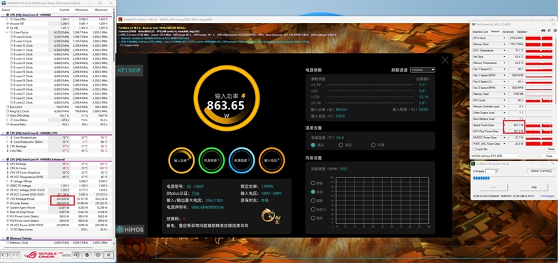Click GPU-Z Close button
The height and width of the screenshot is (263, 558).
tap(549, 156)
